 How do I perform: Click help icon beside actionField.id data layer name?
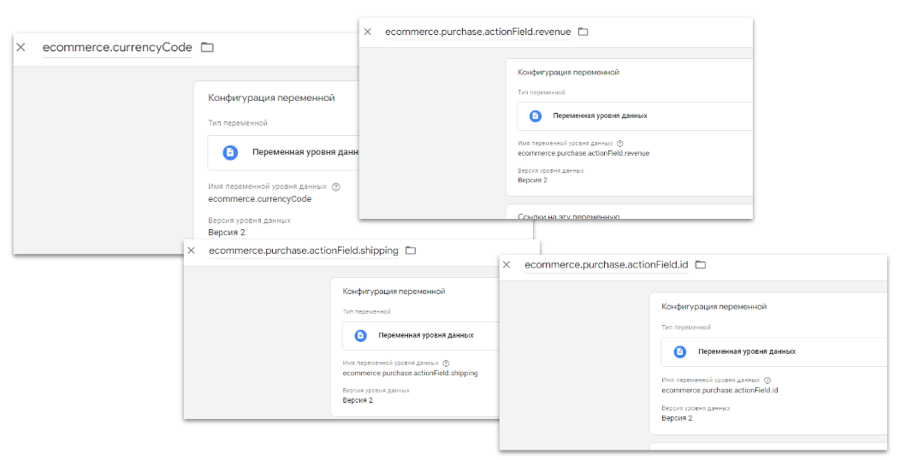click(x=767, y=380)
